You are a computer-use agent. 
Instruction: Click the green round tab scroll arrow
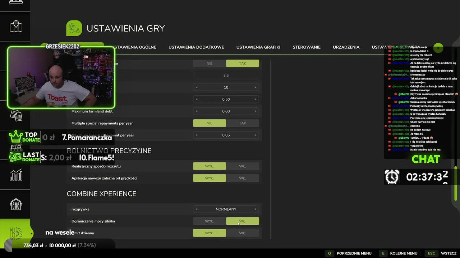(x=438, y=48)
